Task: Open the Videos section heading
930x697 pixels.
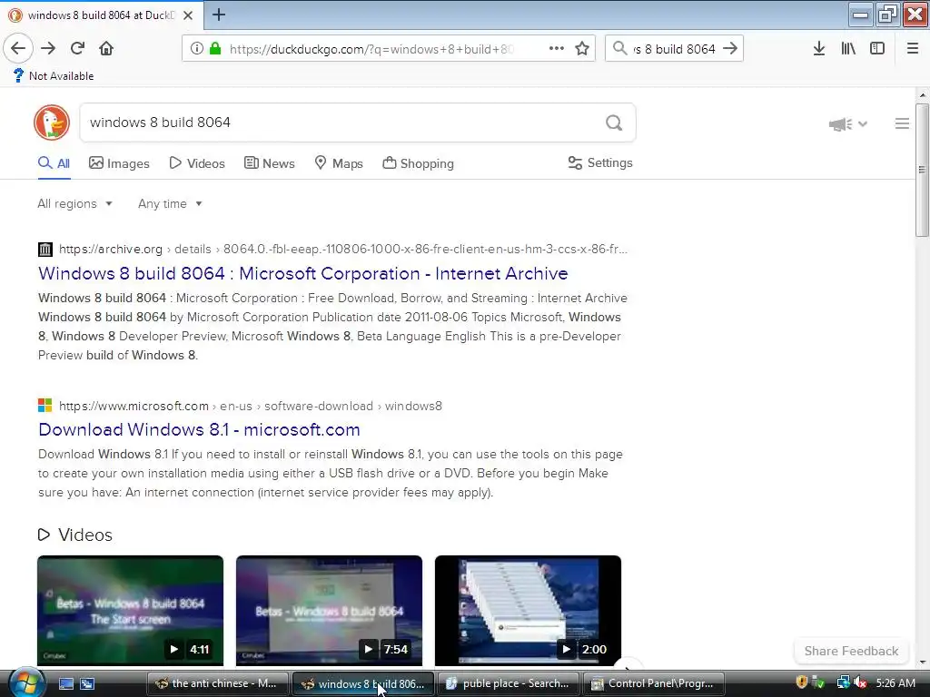Action: click(75, 535)
